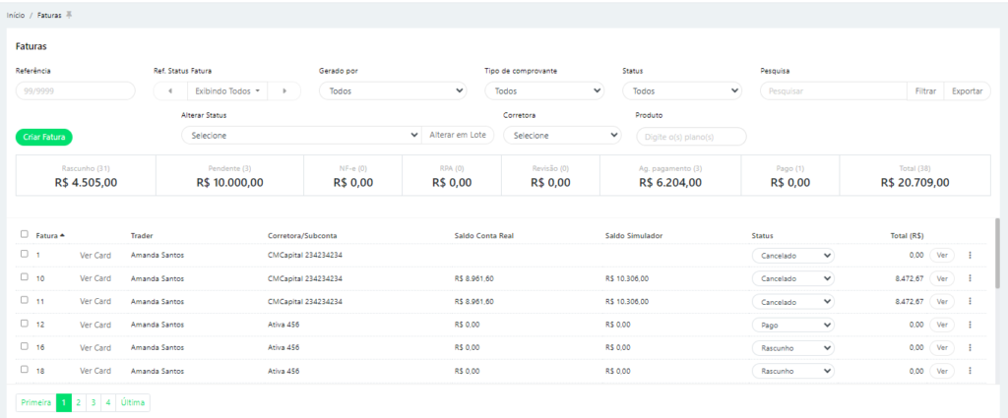
Task: Focus the Pesquisar search field
Action: tap(833, 90)
